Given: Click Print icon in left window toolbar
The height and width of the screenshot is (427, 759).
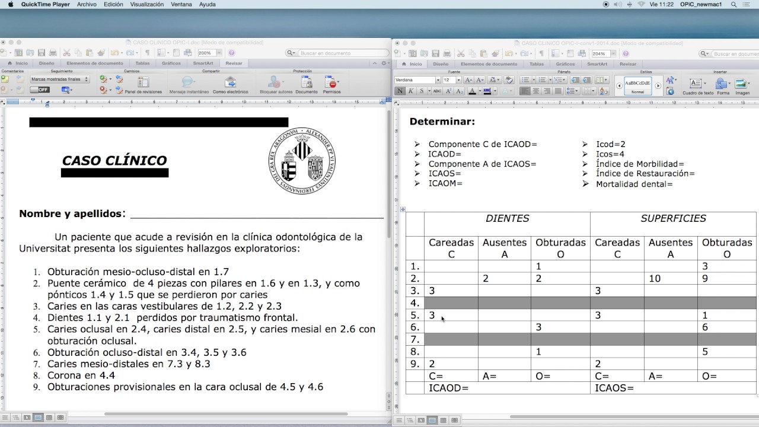Looking at the screenshot, I should (53, 53).
